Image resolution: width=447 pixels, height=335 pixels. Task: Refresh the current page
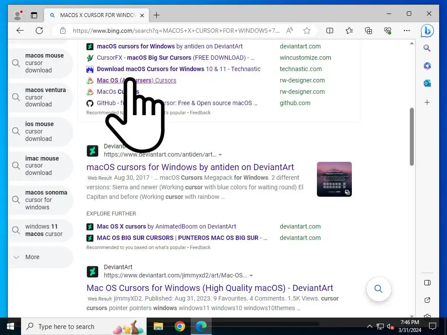(39, 31)
